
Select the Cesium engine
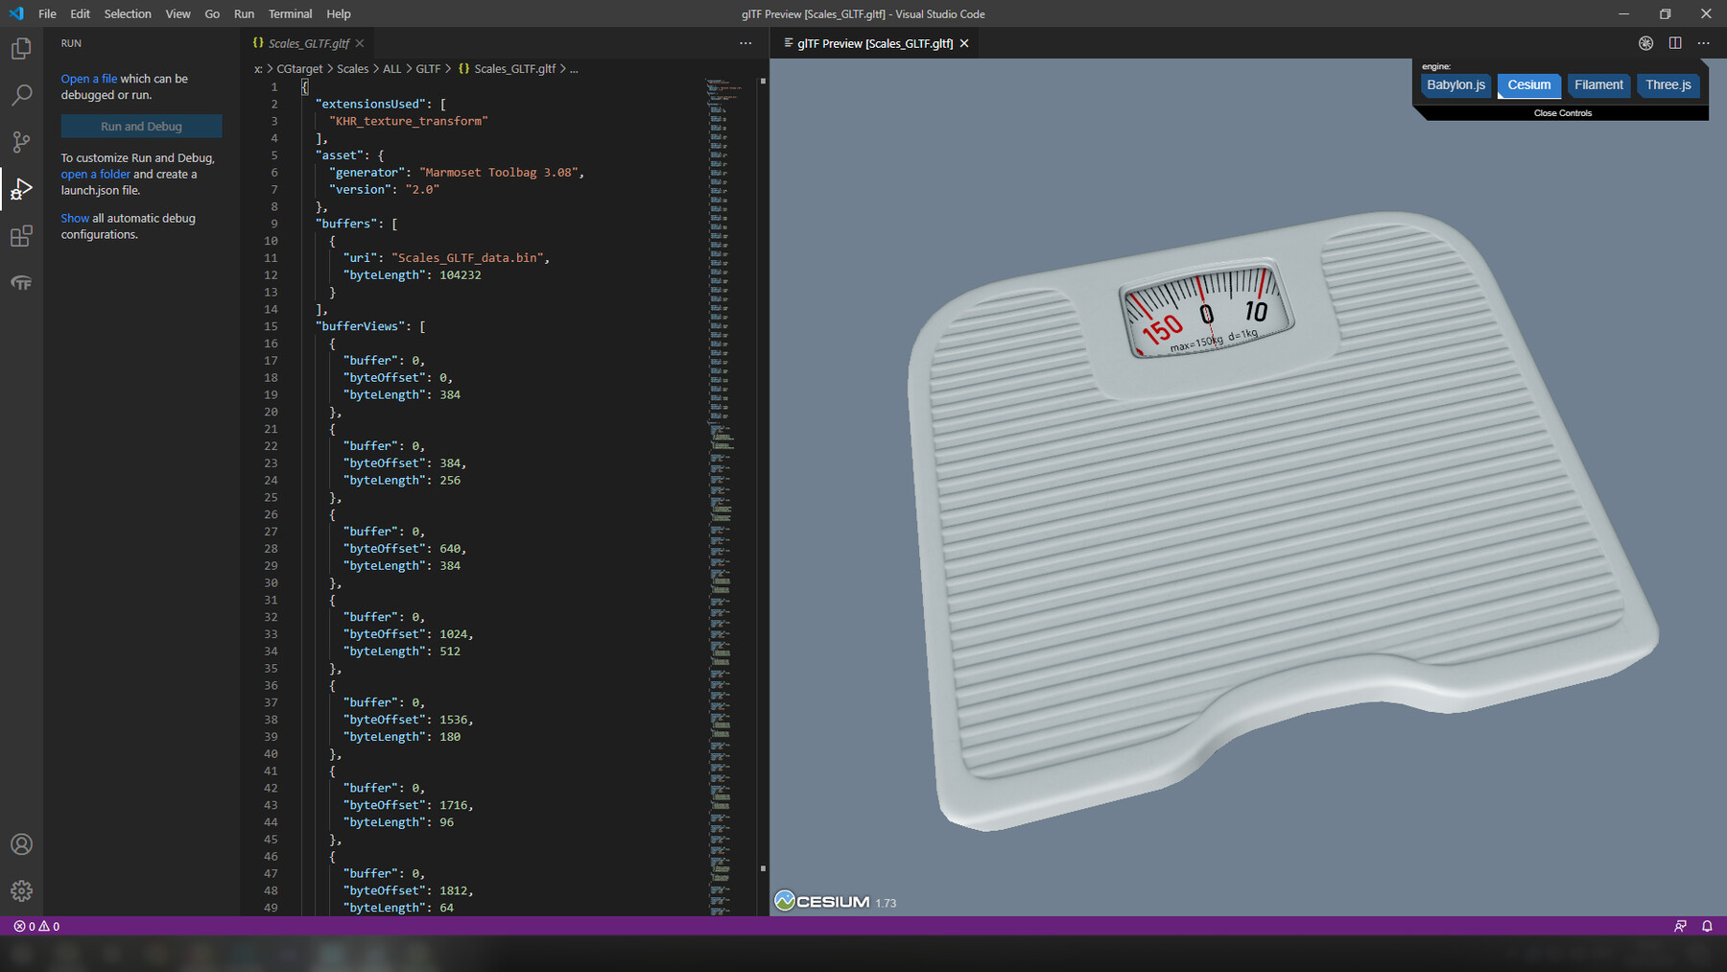(x=1529, y=85)
